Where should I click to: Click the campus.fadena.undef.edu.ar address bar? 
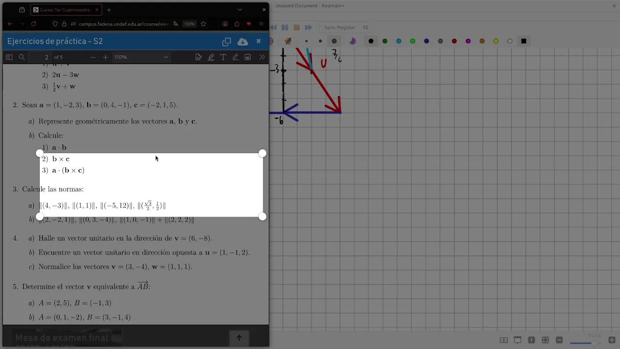(124, 24)
